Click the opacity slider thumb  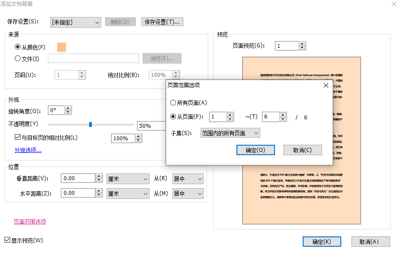(90, 124)
